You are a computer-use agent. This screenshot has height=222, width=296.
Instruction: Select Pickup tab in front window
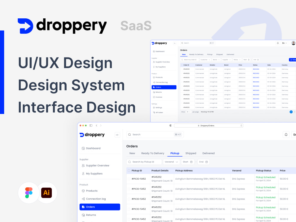pyautogui.click(x=175, y=153)
